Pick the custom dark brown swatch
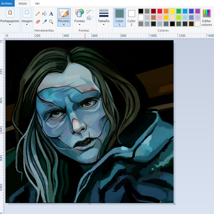This screenshot has width=214, height=214. point(191,24)
